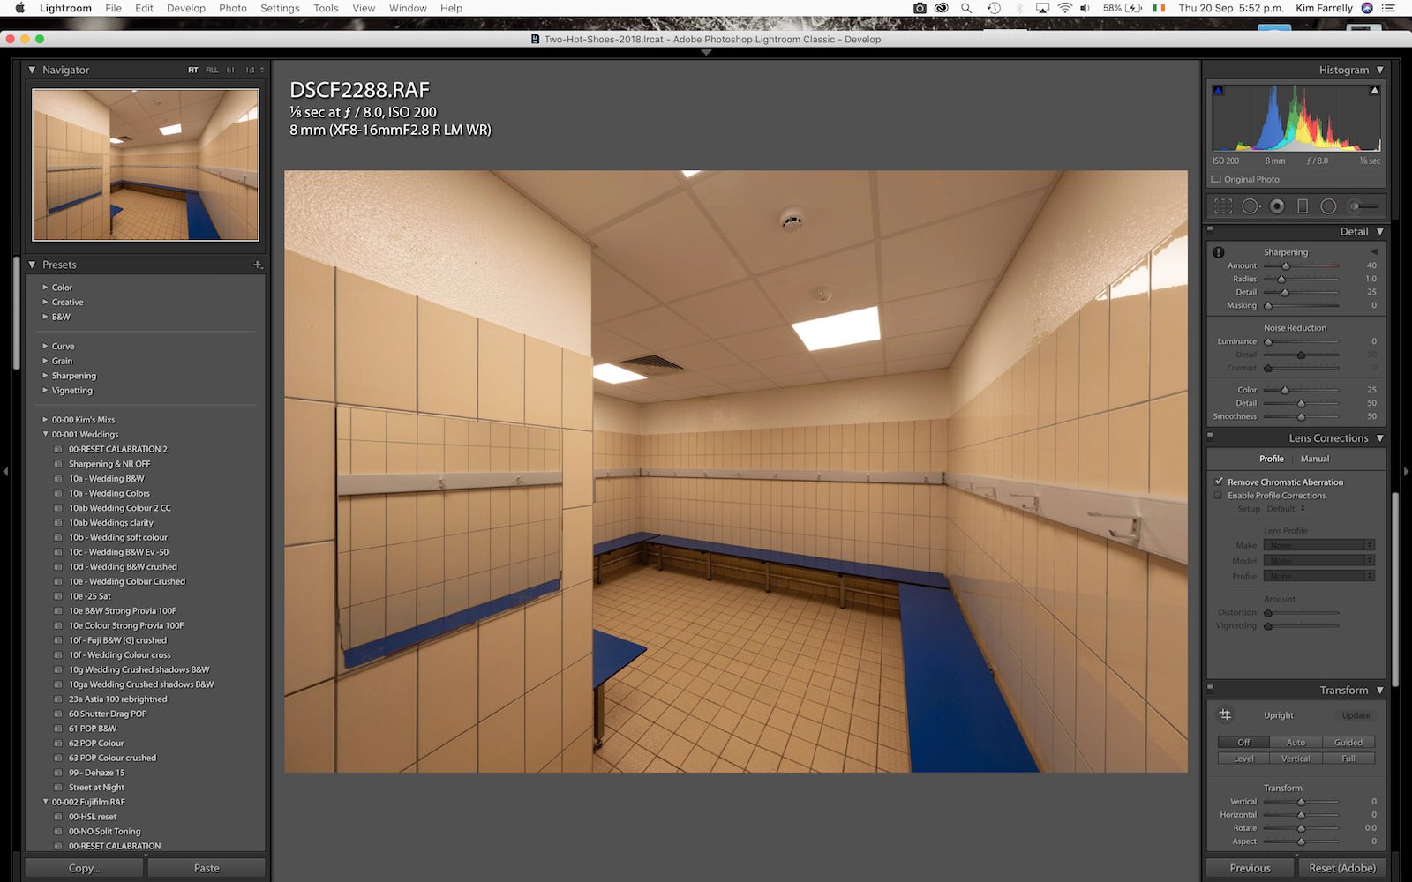Click the 10a - Wedding B&W preset icon

coord(58,479)
